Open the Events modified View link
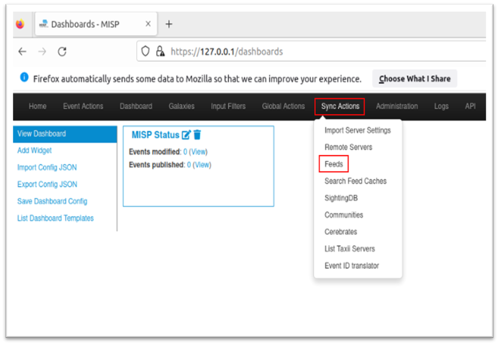The image size is (499, 345). pos(197,151)
